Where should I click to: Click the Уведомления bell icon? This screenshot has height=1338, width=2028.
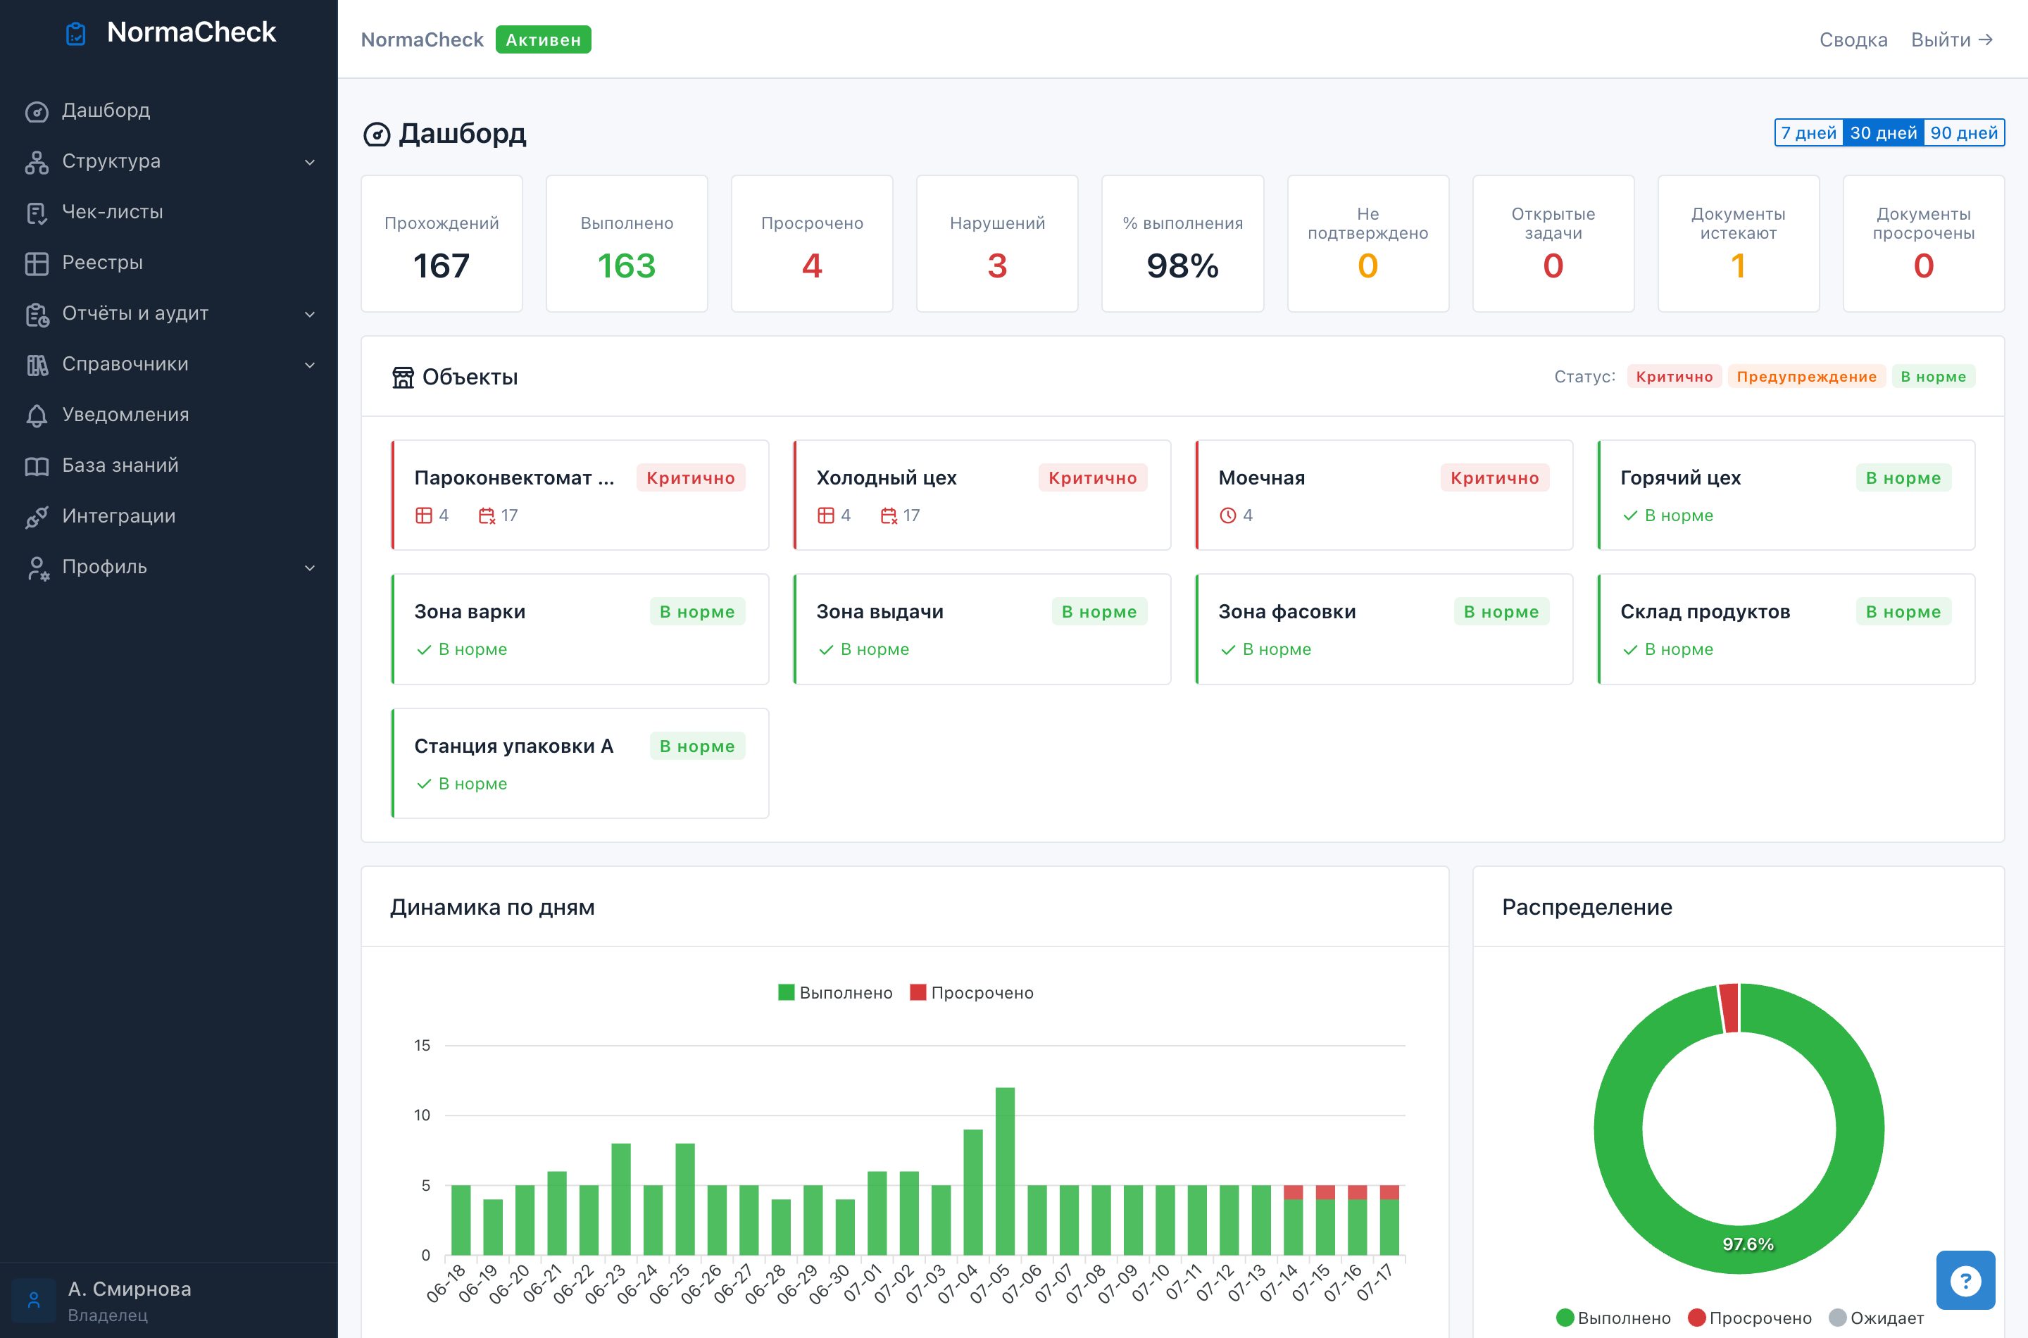pyautogui.click(x=37, y=415)
